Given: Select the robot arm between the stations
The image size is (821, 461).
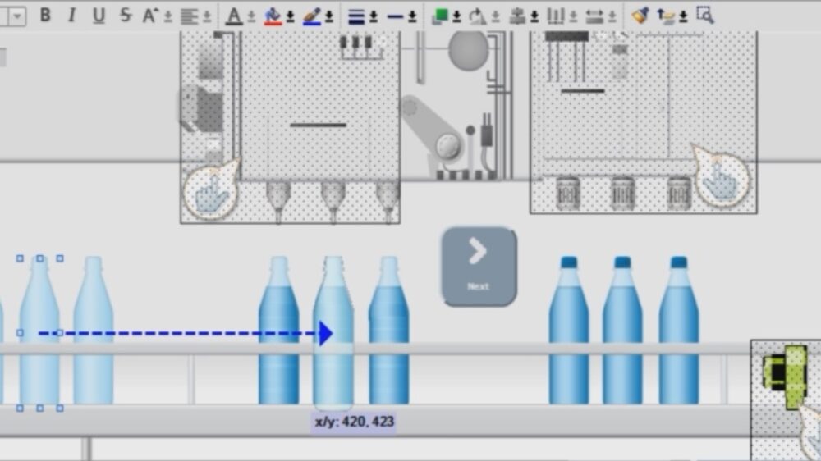Looking at the screenshot, I should point(433,128).
